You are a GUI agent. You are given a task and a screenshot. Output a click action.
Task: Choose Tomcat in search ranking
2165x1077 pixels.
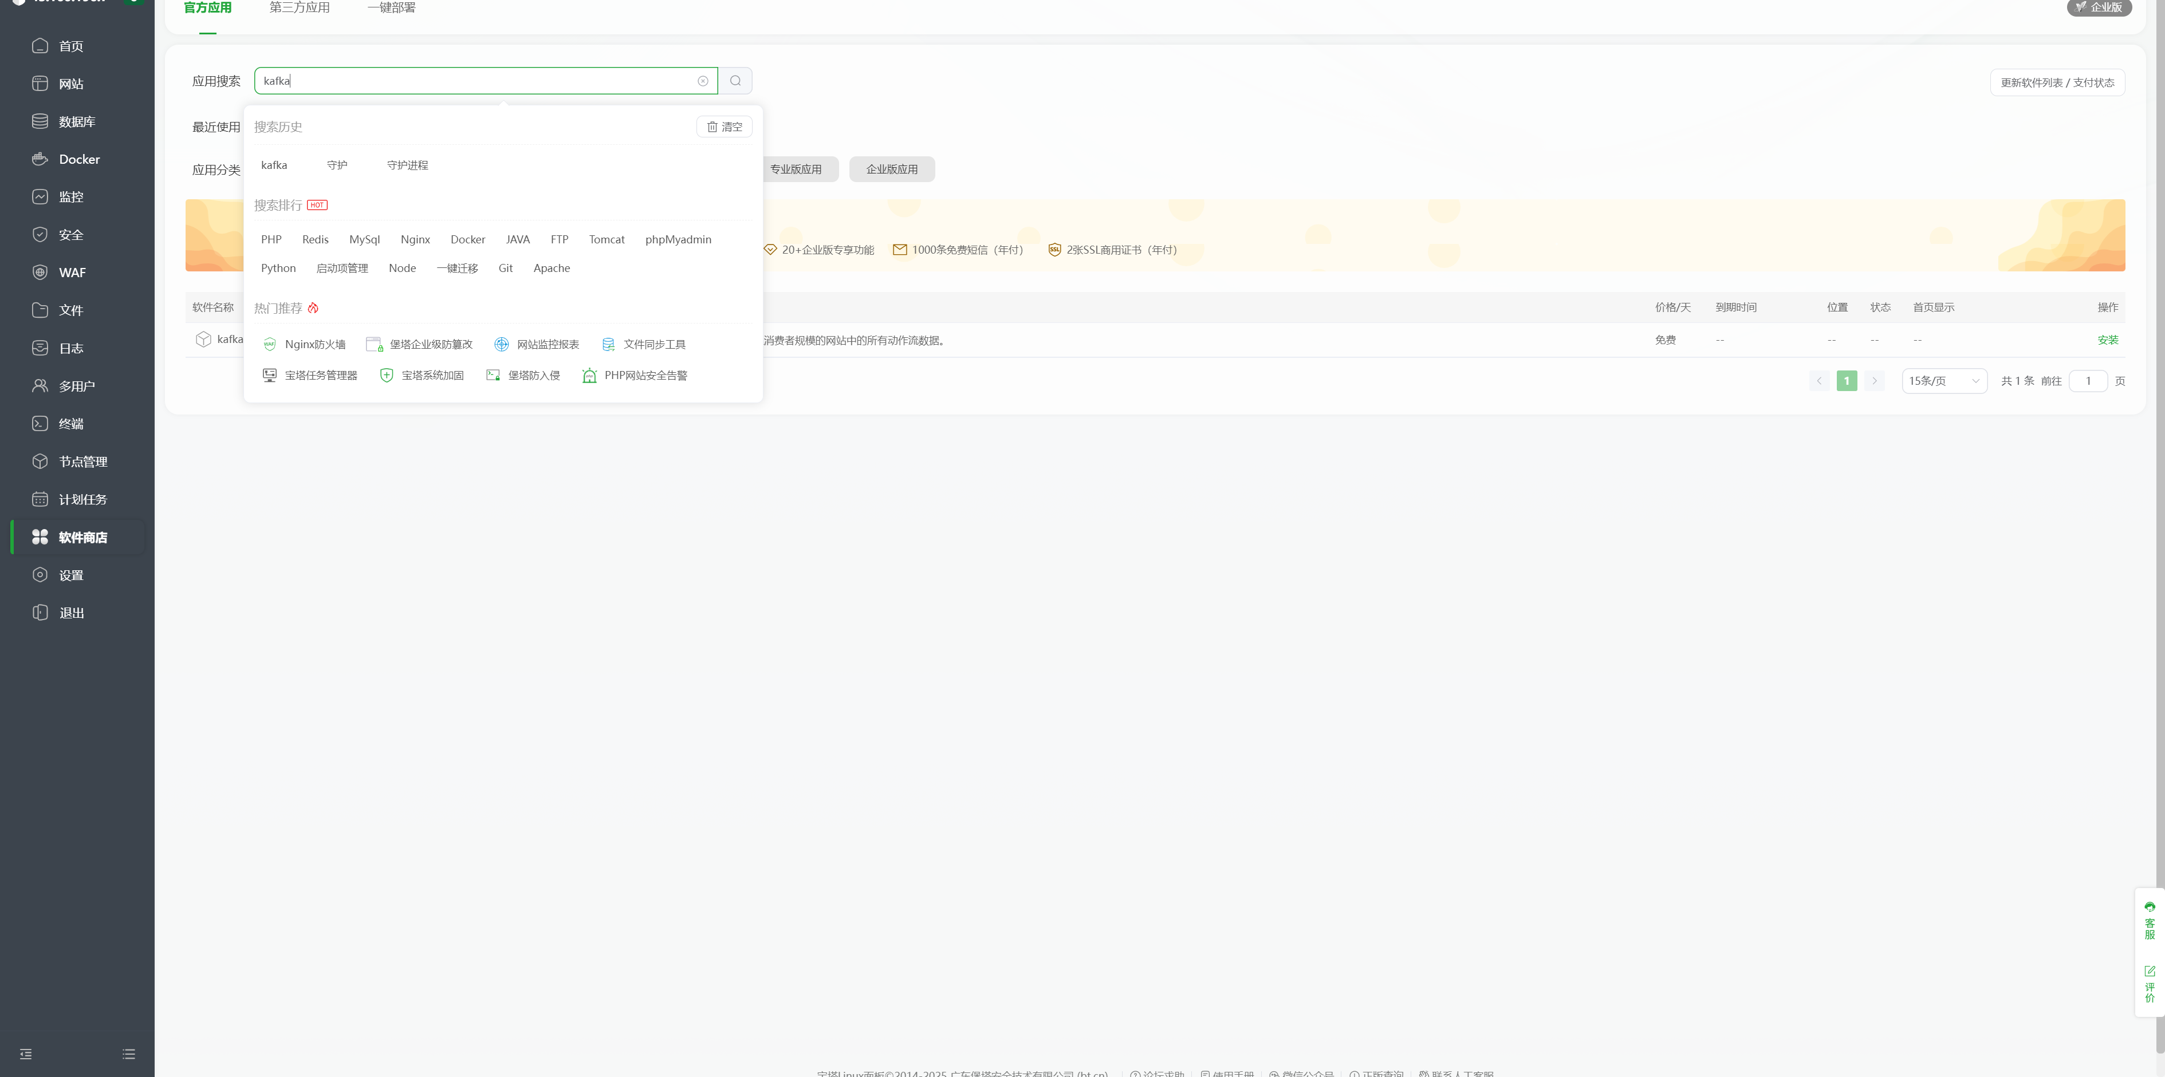pyautogui.click(x=607, y=239)
